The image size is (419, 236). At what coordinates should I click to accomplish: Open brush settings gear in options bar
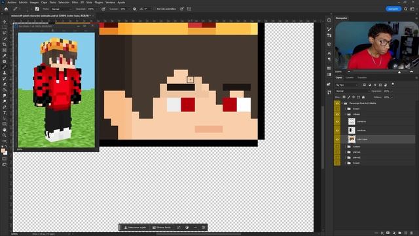pos(134,9)
